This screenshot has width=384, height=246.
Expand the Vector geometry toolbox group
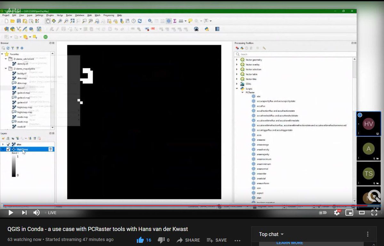237,60
